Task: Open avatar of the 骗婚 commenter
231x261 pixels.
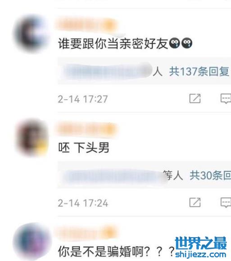Action: (32, 241)
